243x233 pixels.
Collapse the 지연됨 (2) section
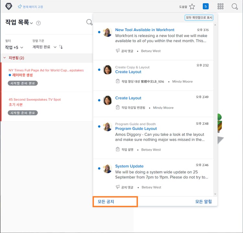5,58
